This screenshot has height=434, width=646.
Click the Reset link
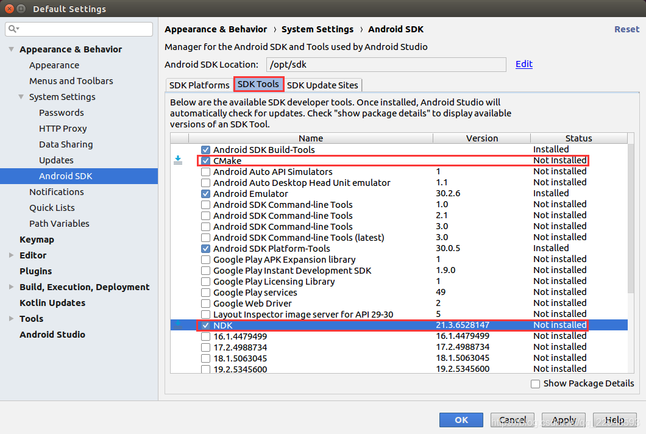(x=626, y=29)
